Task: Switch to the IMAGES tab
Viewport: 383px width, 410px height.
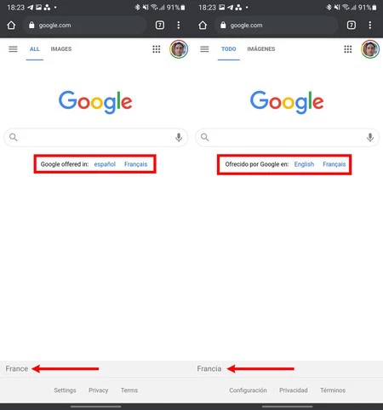Action: click(61, 49)
